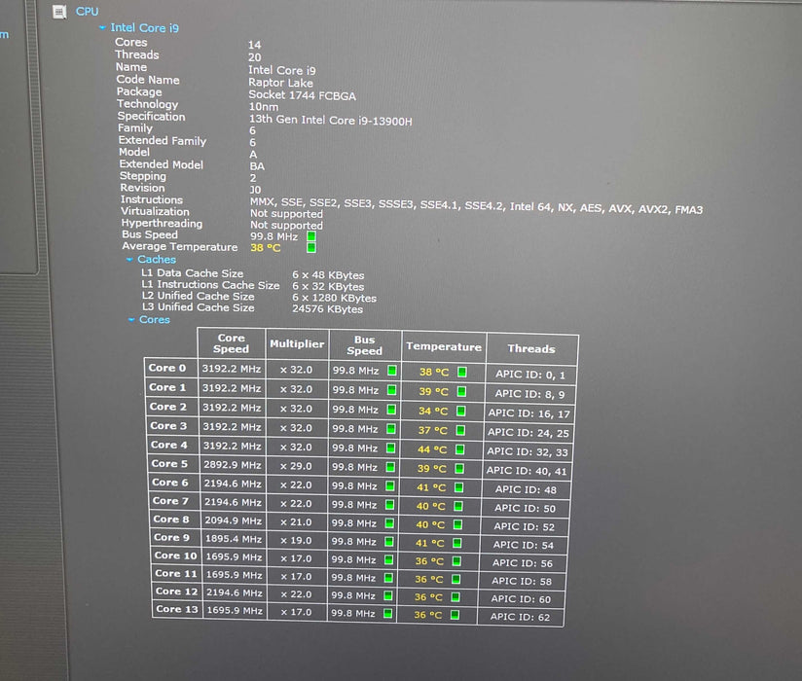Viewport: 802px width, 681px height.
Task: Click '24576 KBytes' L3 cache value
Action: 328,309
